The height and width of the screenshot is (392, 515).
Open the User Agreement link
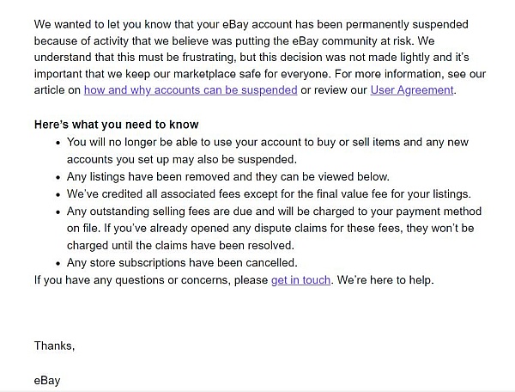(x=412, y=90)
